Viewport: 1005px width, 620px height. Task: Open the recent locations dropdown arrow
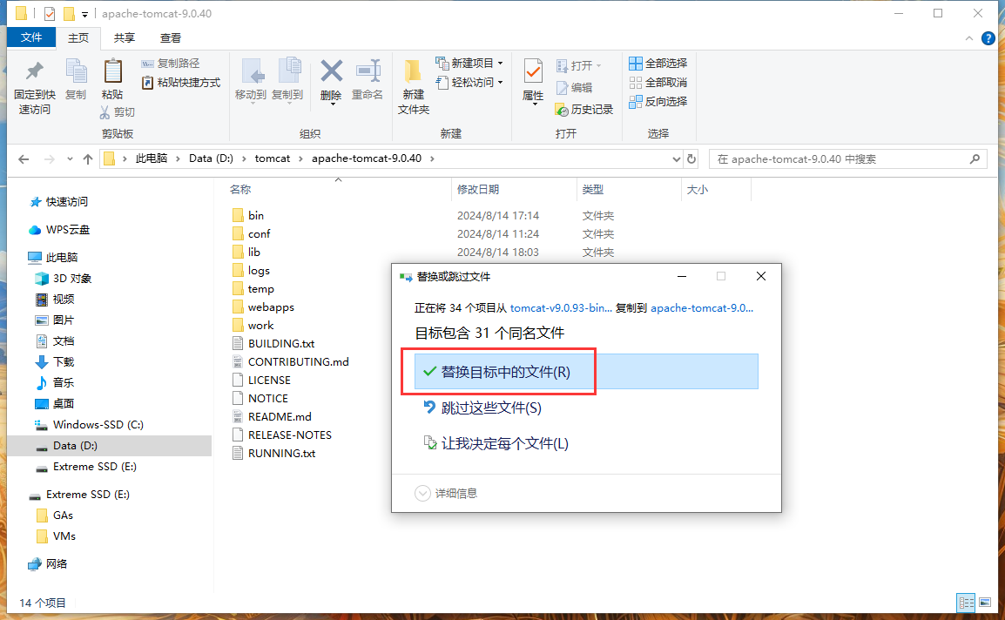70,159
